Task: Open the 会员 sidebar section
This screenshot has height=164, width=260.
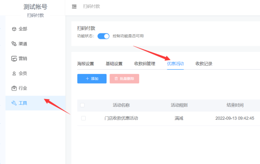Action: pyautogui.click(x=36, y=74)
